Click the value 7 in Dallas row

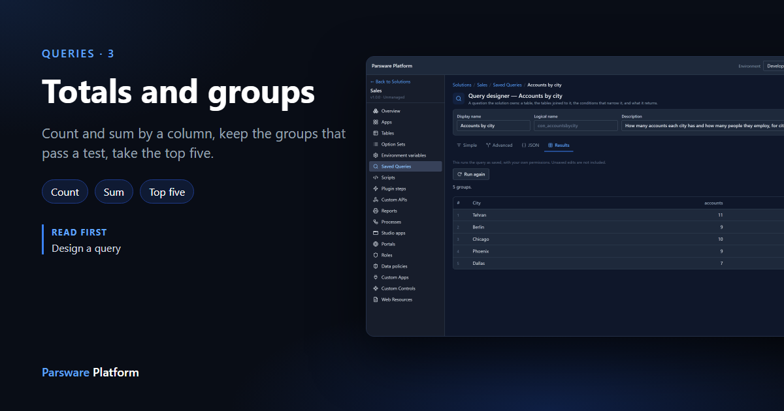coord(721,263)
